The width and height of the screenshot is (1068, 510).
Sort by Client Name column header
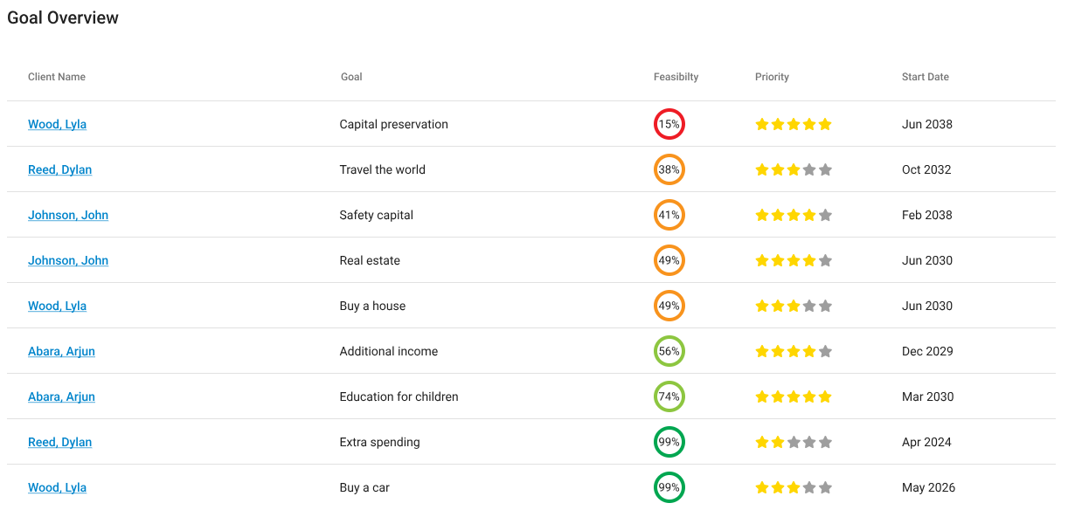pos(57,77)
